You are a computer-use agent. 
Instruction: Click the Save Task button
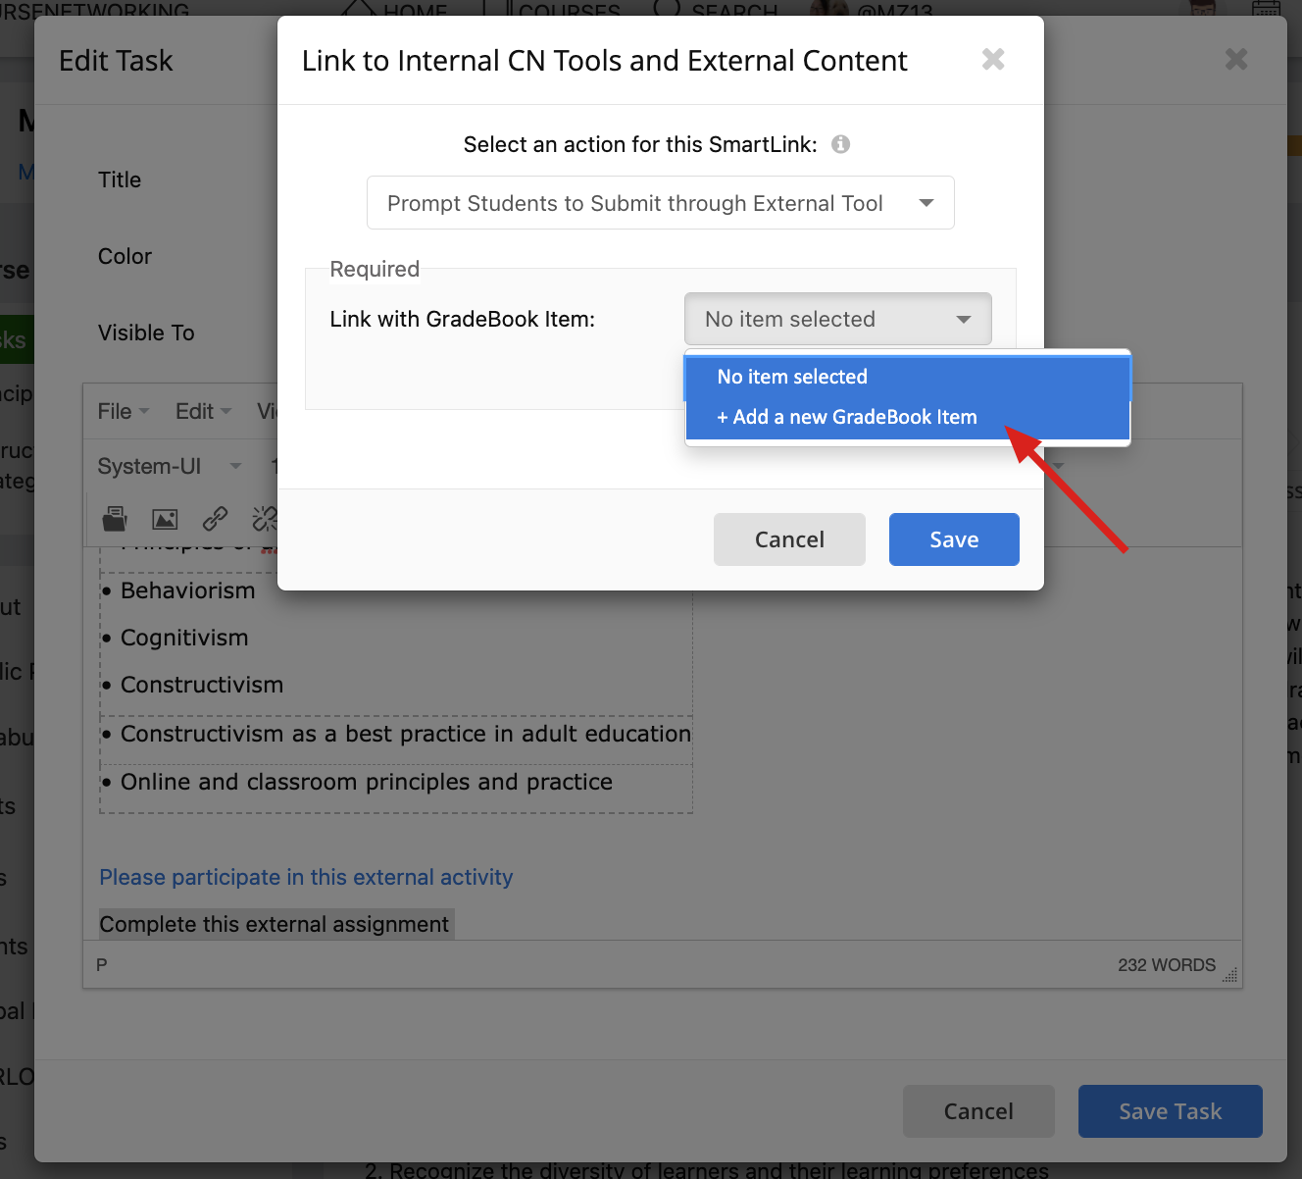pos(1171,1111)
